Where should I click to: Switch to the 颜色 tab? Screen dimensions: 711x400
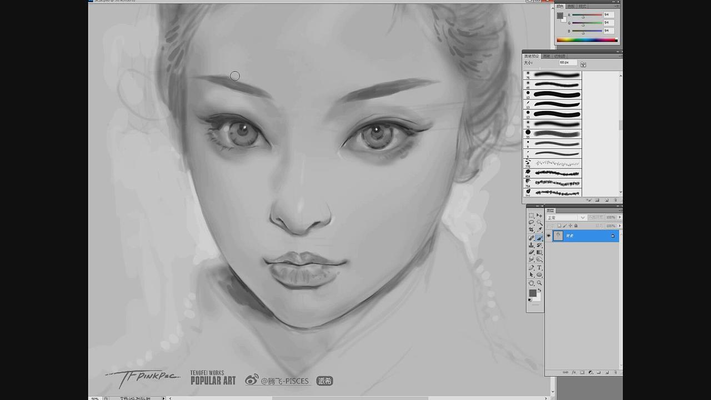(559, 7)
